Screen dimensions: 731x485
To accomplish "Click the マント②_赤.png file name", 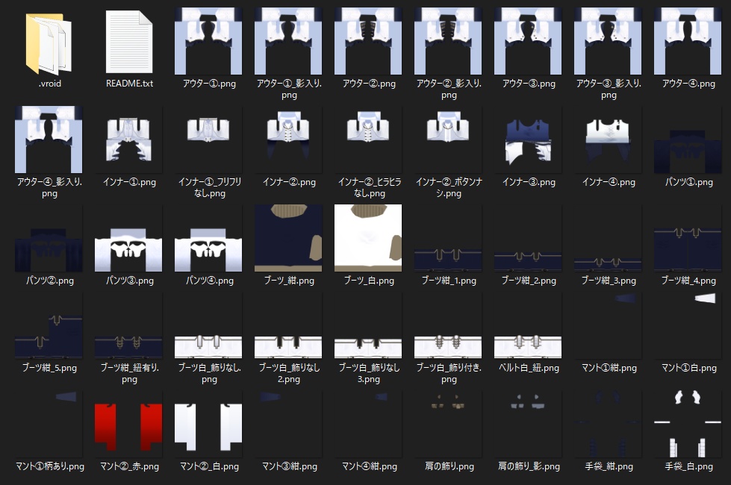I will pos(129,466).
